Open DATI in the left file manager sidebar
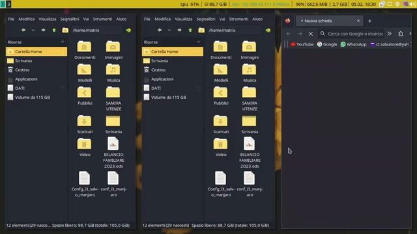This screenshot has height=234, width=417. (x=36, y=88)
